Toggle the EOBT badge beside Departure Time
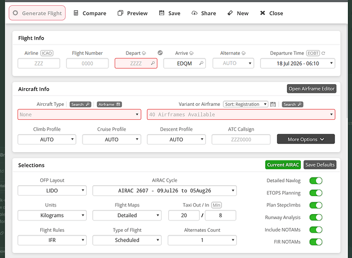This screenshot has width=352, height=258. coord(313,53)
